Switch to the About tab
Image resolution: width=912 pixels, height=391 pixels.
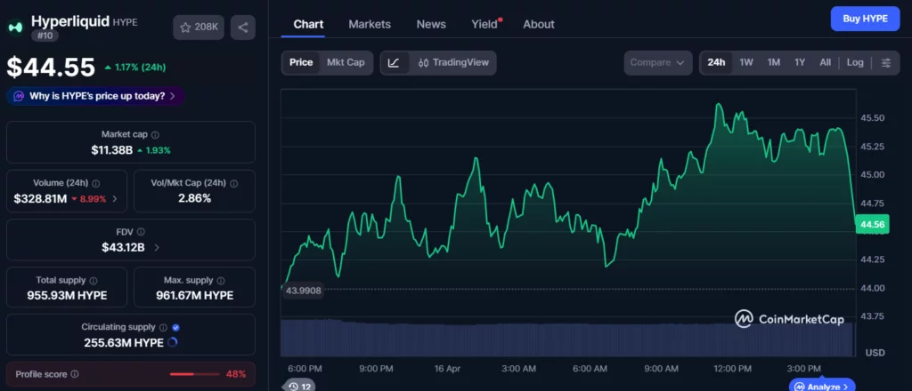(539, 24)
